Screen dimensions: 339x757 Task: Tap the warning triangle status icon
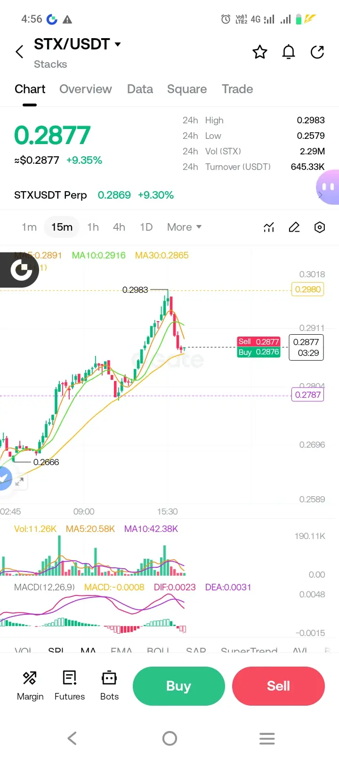tap(67, 19)
